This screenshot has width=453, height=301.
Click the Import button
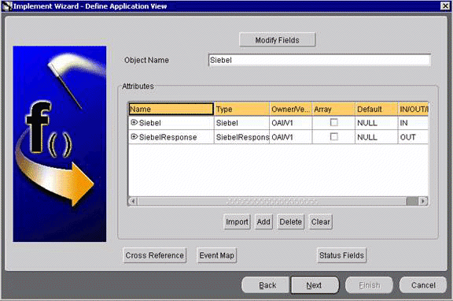coord(237,221)
